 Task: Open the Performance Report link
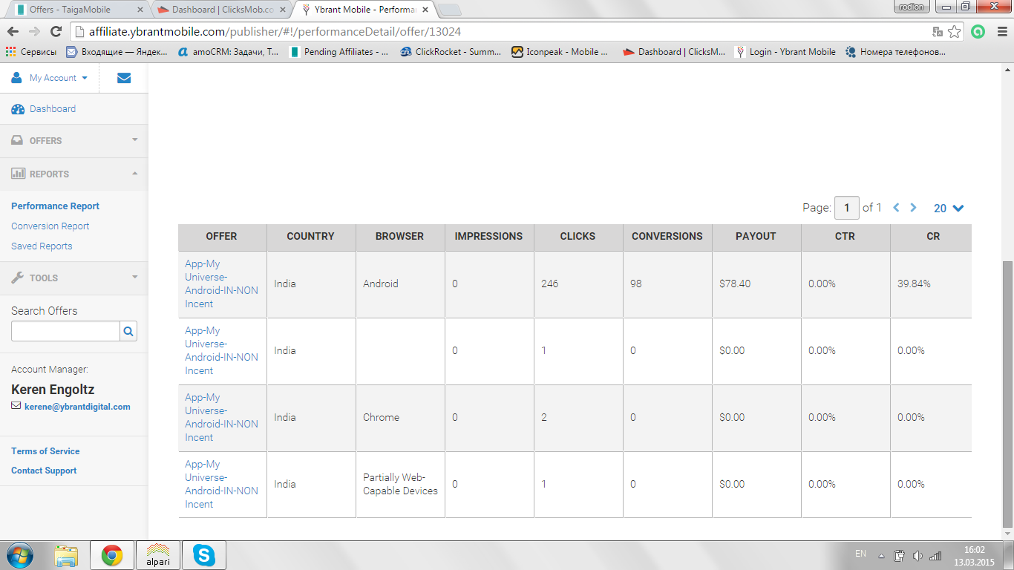[x=55, y=206]
